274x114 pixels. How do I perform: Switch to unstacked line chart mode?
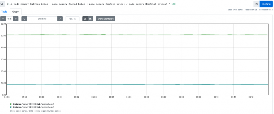pyautogui.click(x=85, y=19)
